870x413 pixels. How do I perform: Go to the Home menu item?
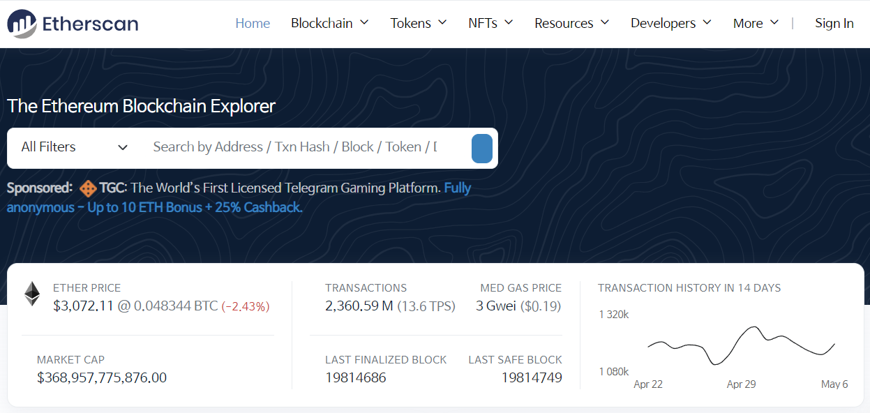pos(253,23)
